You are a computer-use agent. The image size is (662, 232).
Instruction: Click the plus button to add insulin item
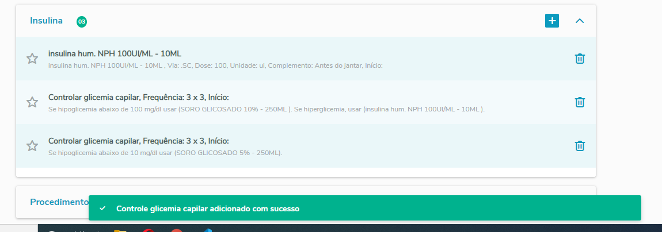click(552, 21)
